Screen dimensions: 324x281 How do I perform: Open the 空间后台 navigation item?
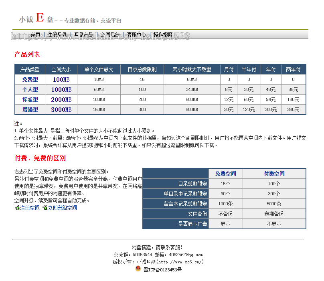pos(110,34)
